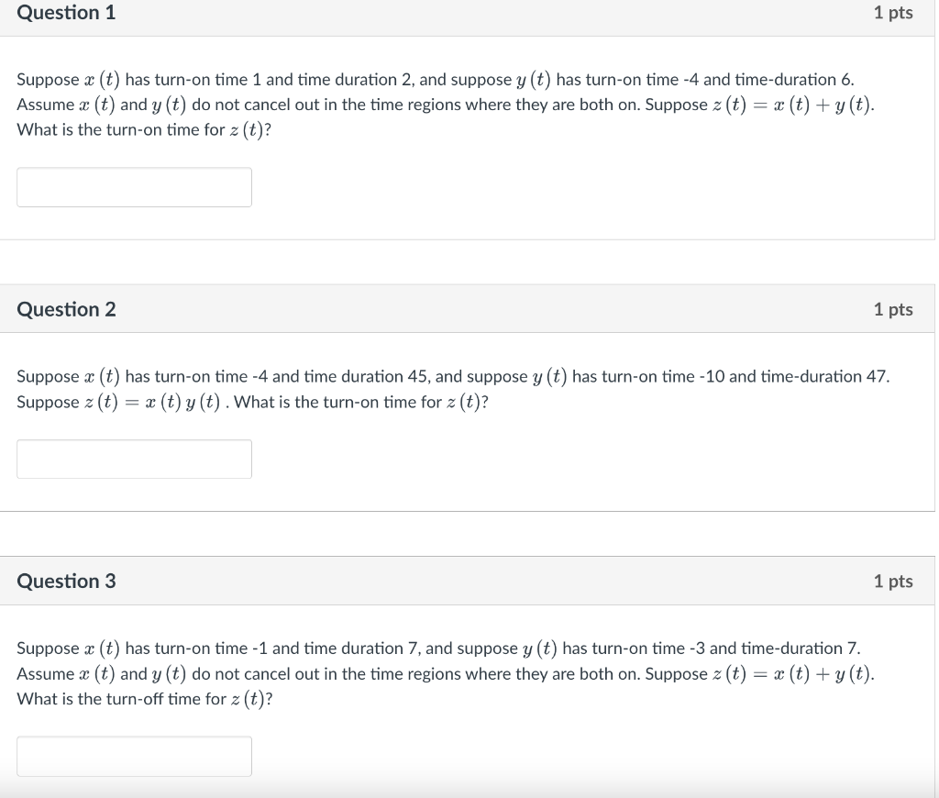Click the answer input field for Question 3
Screen dimensions: 939x798
click(134, 756)
